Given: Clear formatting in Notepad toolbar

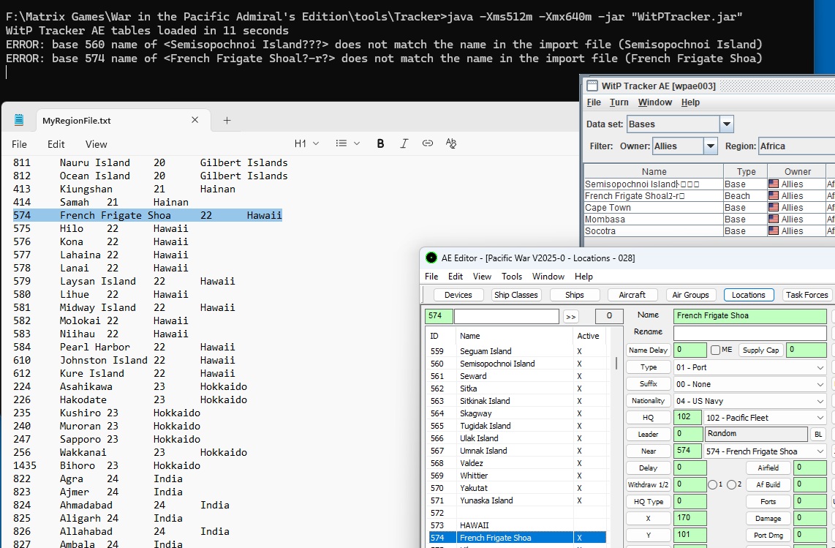Looking at the screenshot, I should [x=451, y=143].
